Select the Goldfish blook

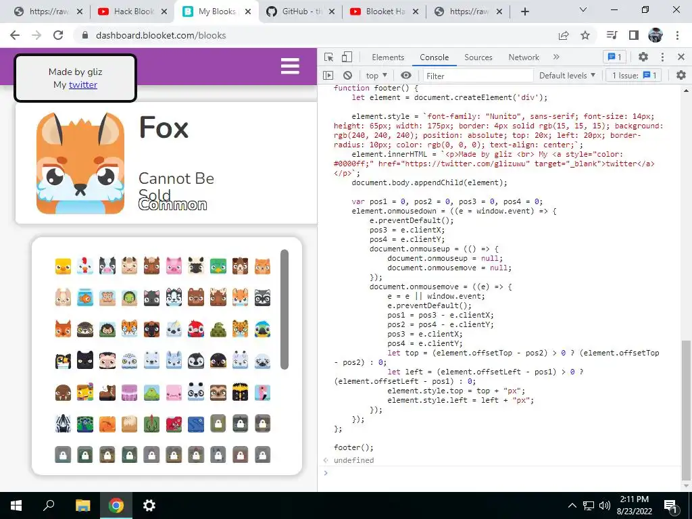click(x=84, y=297)
